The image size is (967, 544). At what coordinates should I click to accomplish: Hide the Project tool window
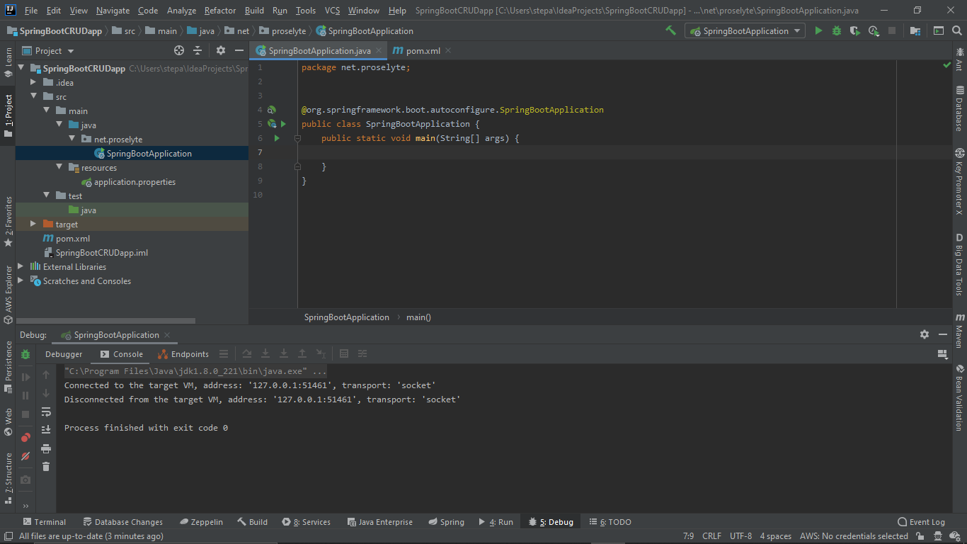coord(239,50)
